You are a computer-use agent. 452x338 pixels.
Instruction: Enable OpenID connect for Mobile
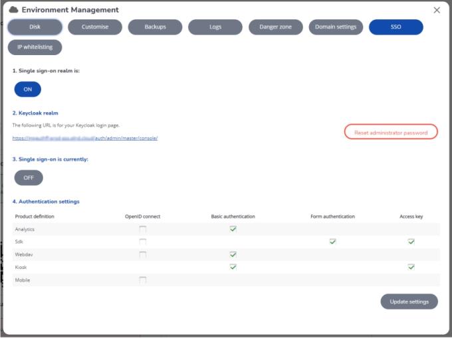143,280
